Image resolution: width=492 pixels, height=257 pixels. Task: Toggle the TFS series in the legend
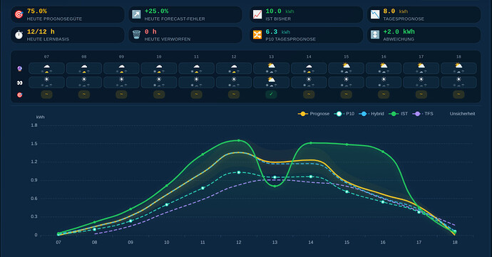423,114
